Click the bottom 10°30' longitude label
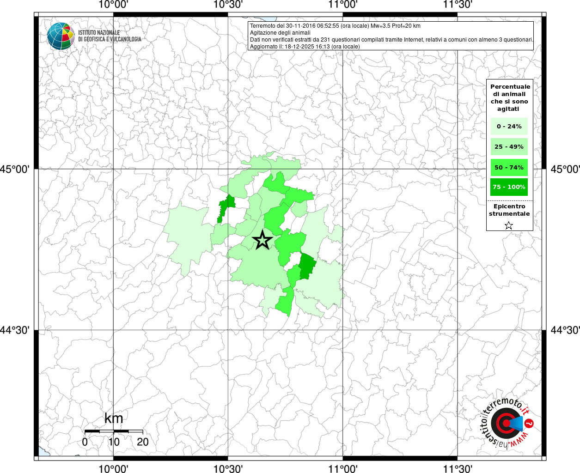Viewport: 580px width, 473px height. (x=228, y=468)
